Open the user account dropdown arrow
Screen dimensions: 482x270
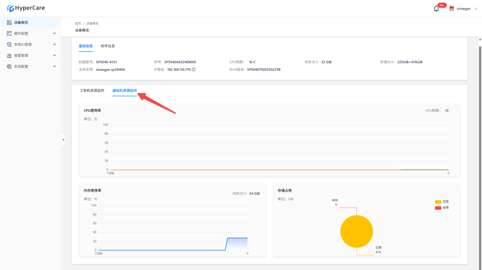click(476, 8)
